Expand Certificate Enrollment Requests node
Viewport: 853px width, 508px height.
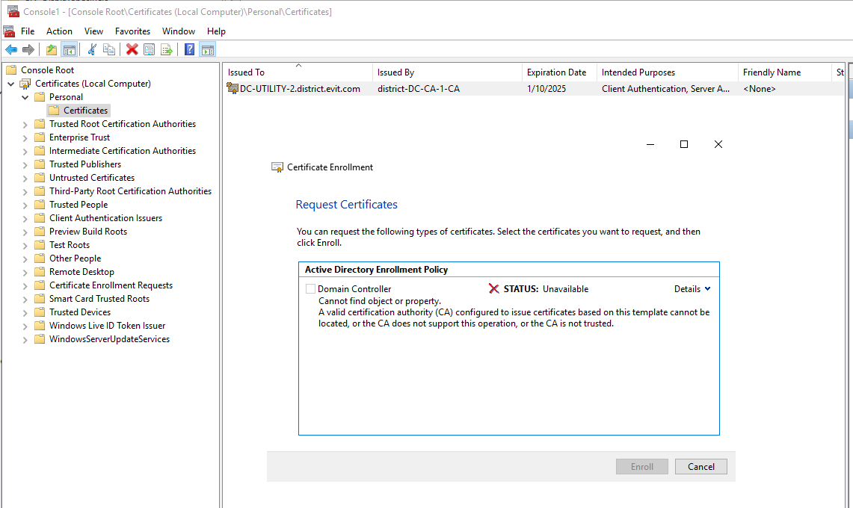(x=25, y=286)
